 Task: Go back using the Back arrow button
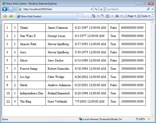[x=5, y=9]
